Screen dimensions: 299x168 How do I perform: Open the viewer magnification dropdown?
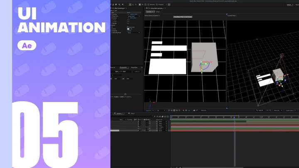click(150, 110)
